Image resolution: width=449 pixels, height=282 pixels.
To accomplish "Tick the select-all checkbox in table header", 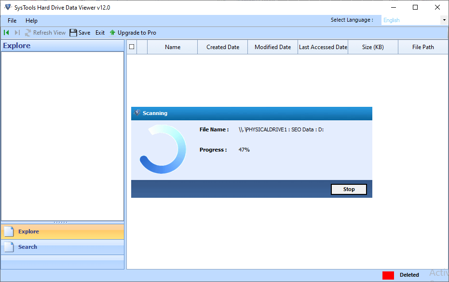I will [x=132, y=47].
